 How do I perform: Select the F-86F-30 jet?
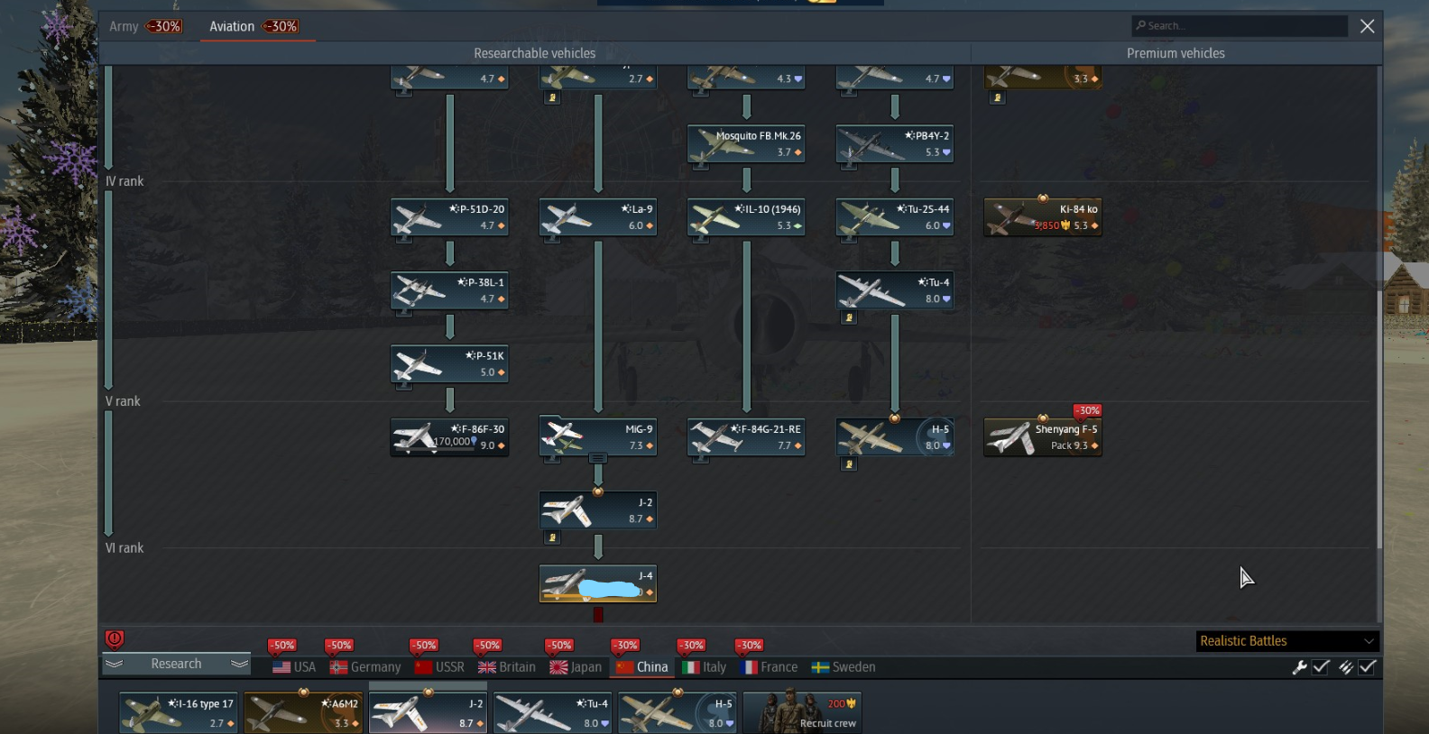449,437
